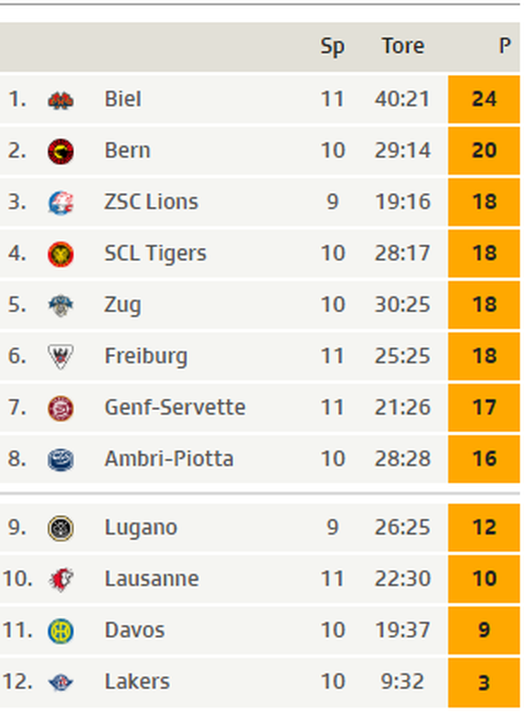This screenshot has width=532, height=723.
Task: Click the Bern team logo
Action: (x=61, y=151)
